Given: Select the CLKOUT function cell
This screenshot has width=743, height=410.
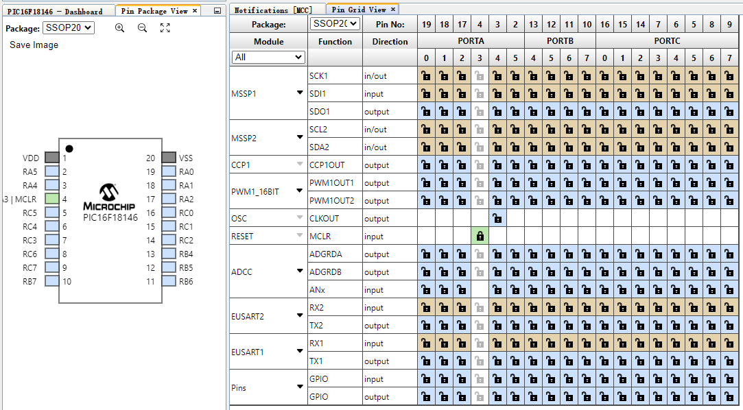Looking at the screenshot, I should click(335, 218).
